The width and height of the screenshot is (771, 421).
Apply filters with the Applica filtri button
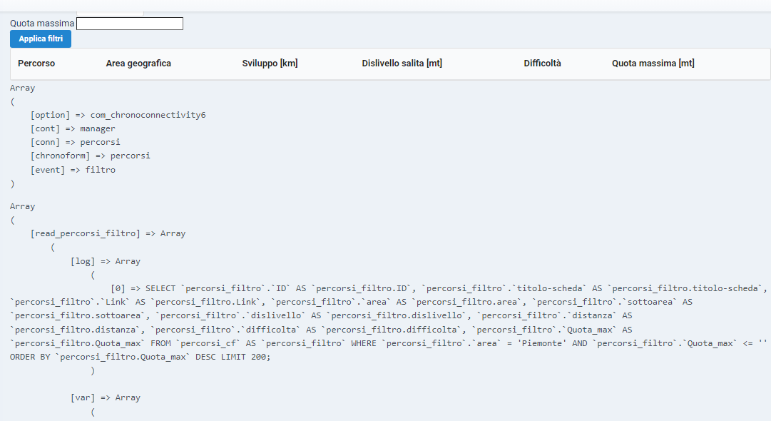[x=41, y=39]
